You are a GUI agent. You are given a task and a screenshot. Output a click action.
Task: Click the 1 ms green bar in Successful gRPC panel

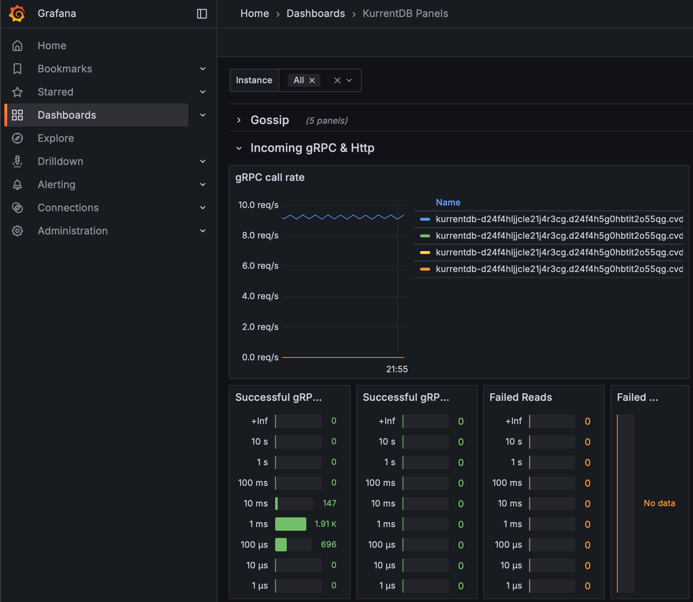291,524
